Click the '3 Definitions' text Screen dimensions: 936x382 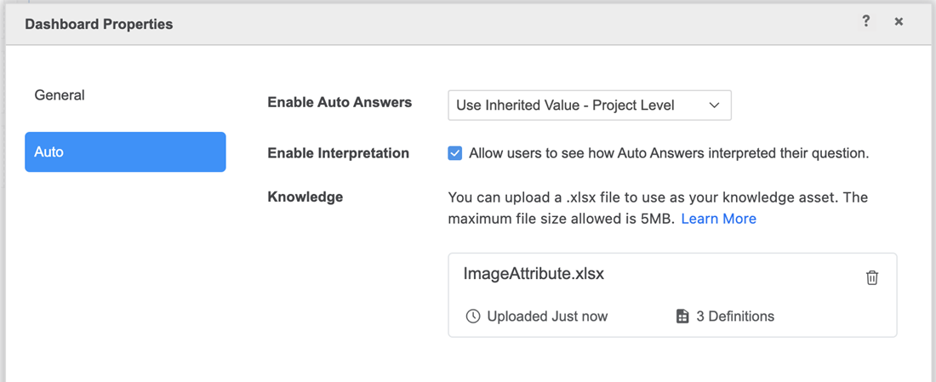pyautogui.click(x=735, y=316)
